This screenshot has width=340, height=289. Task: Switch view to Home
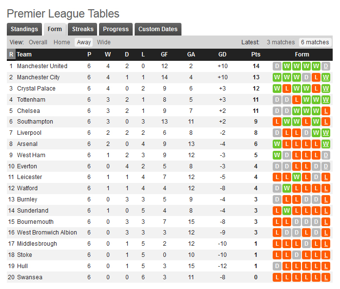(62, 42)
